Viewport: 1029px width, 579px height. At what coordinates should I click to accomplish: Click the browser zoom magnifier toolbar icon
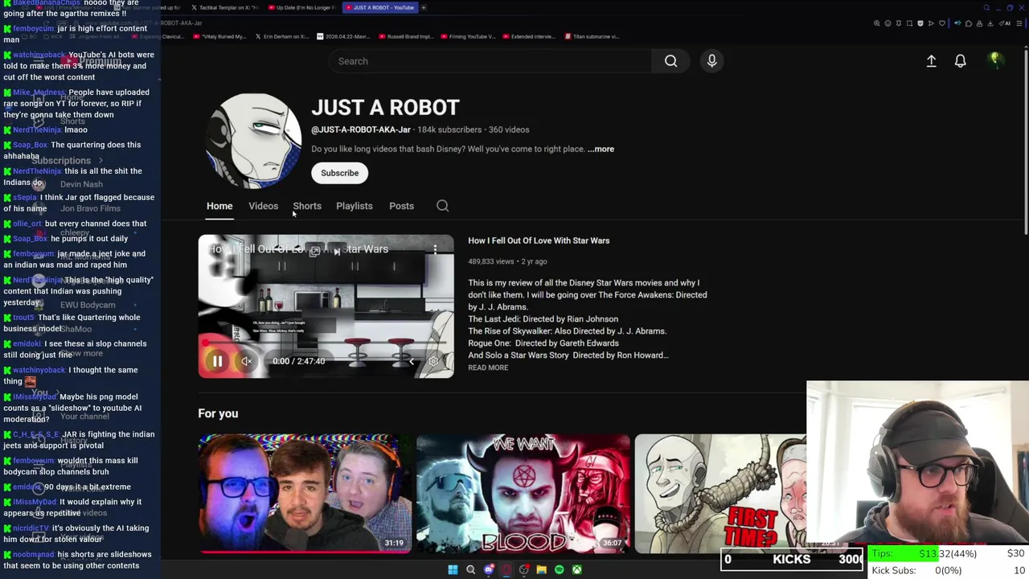click(x=877, y=23)
